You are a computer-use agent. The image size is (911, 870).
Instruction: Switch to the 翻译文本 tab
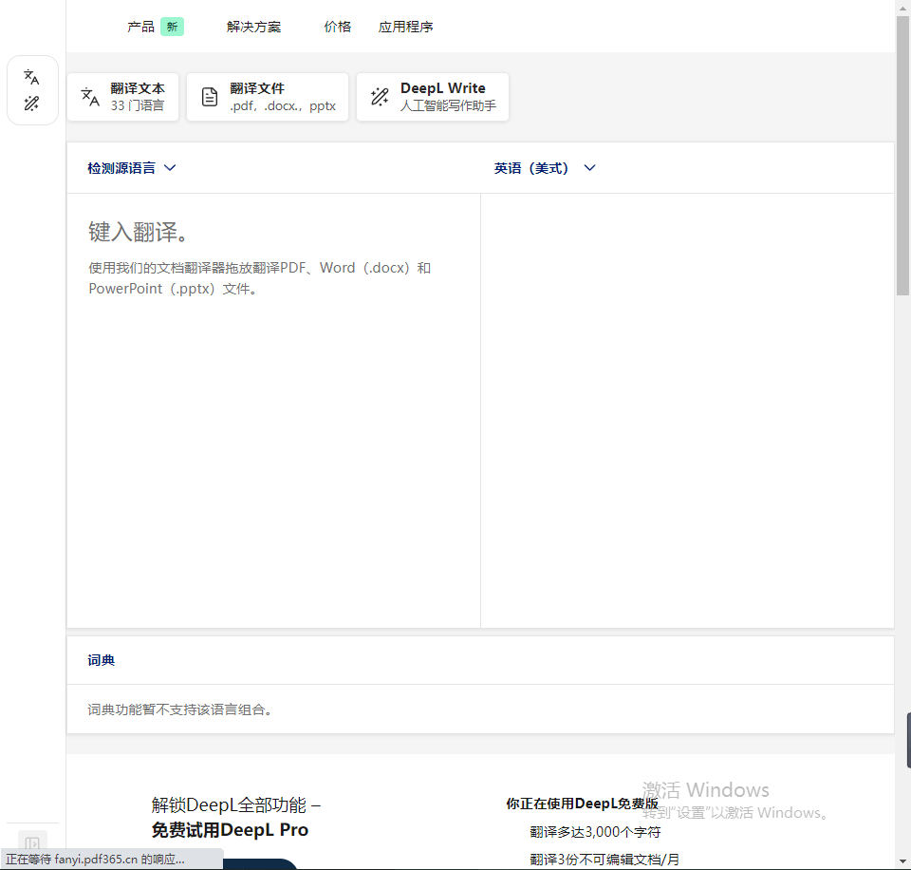(122, 97)
